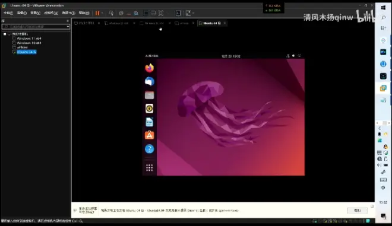Open the 编辑(E) menu
Viewport: 392px width, 226px height.
tap(22, 13)
